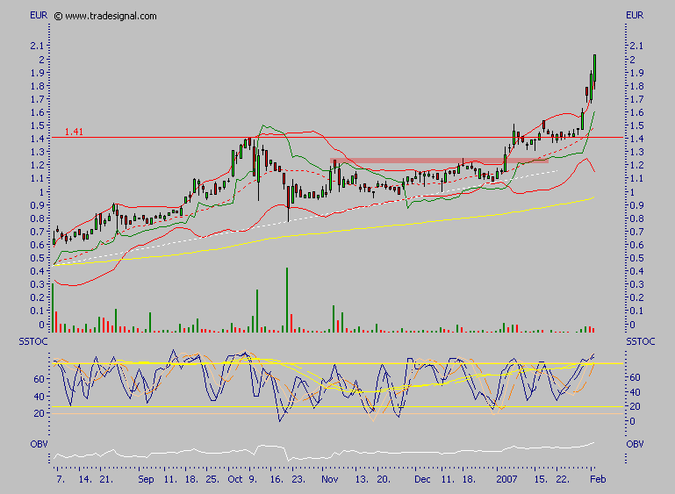
Task: Click the Sep date axis label
Action: coord(146,481)
